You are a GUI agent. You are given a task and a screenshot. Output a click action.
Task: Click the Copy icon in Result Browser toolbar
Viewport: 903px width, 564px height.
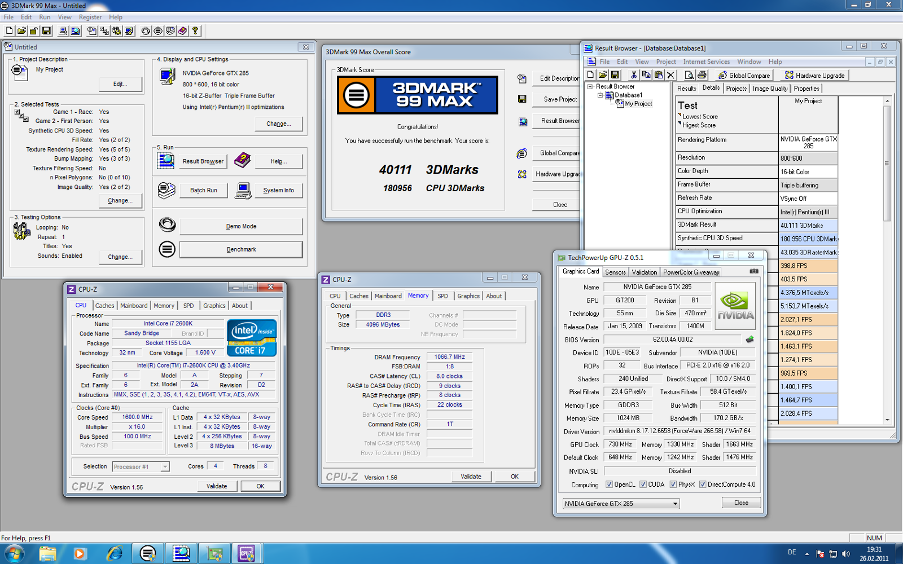pyautogui.click(x=646, y=75)
